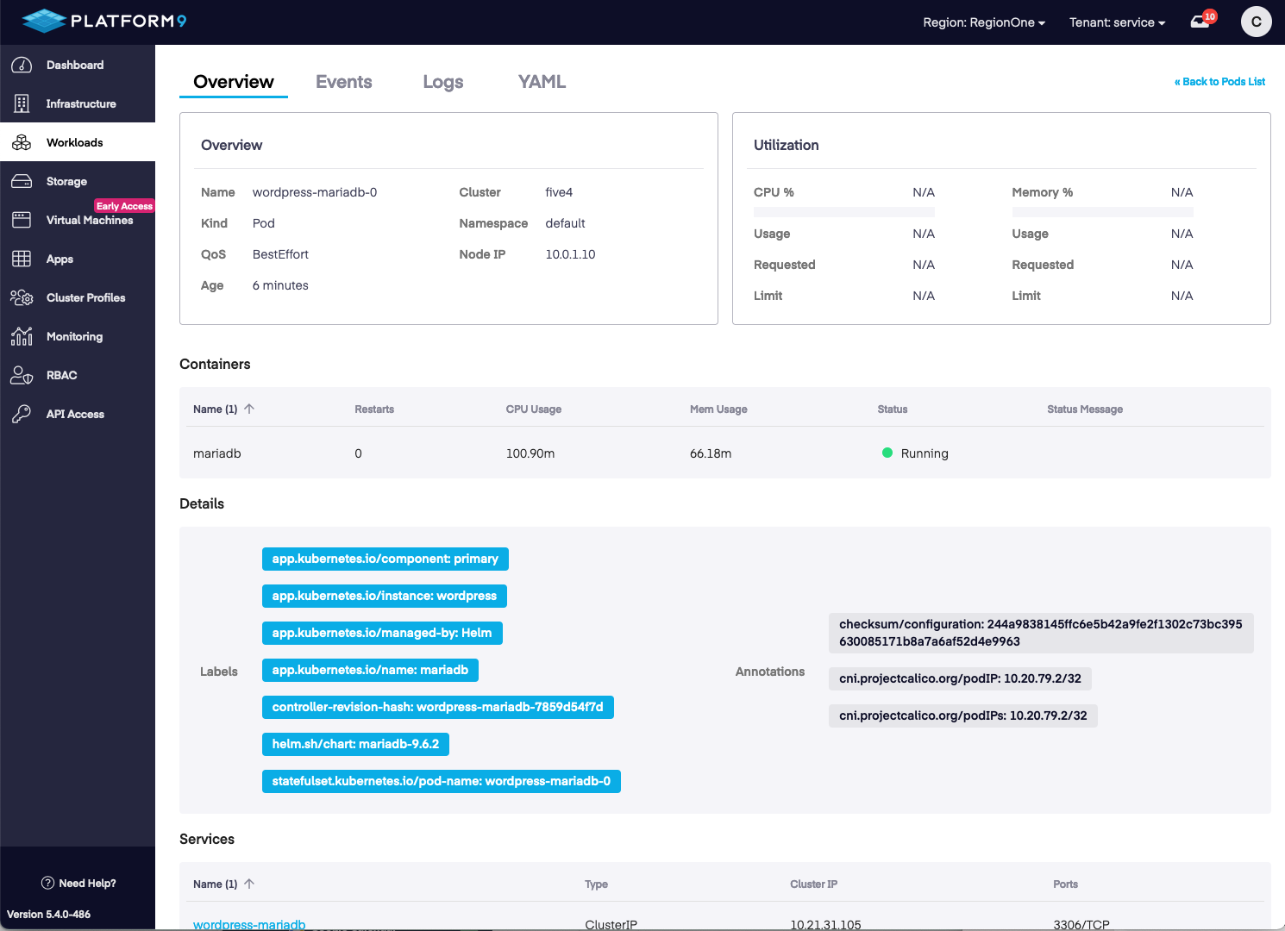Screen dimensions: 1285x931
Task: Open notifications icon with red badge
Action: (1200, 22)
